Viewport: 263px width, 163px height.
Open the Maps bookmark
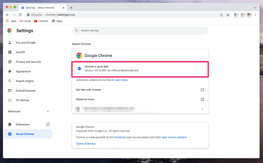coord(57,21)
